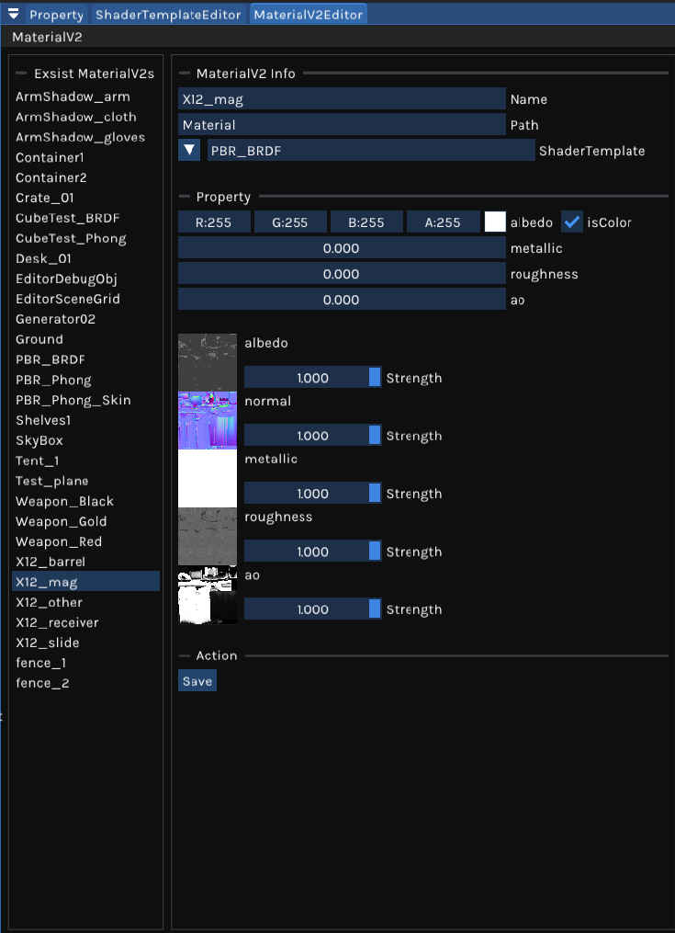
Task: Click the metallic Strength slider
Action: click(313, 494)
